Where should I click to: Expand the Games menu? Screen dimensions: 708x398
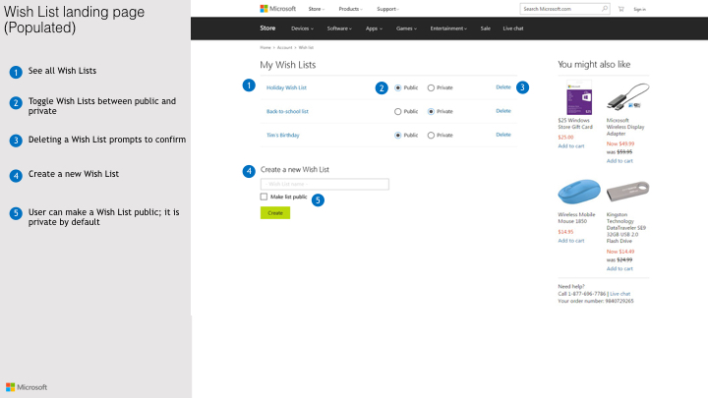[406, 28]
